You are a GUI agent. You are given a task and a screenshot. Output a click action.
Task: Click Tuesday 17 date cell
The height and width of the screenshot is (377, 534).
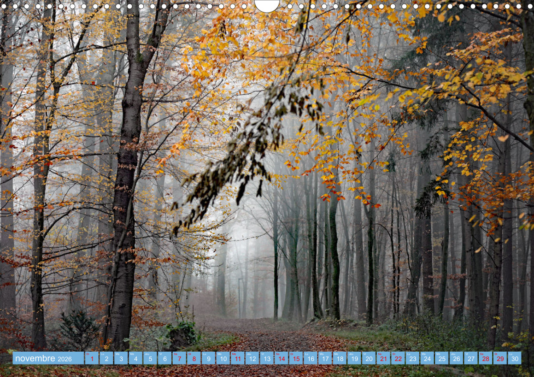tap(325, 358)
